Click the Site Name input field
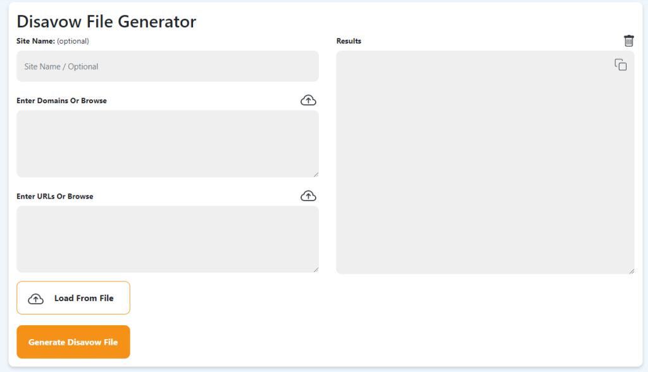 167,66
